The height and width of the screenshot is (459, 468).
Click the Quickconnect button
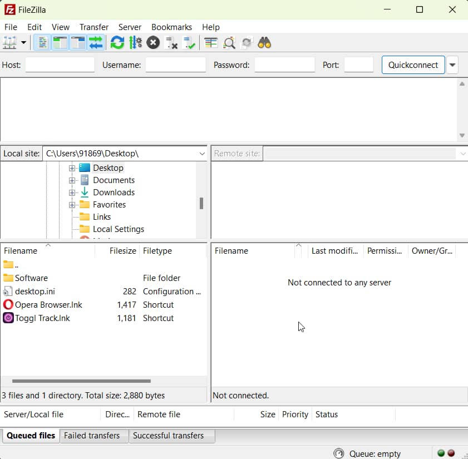[413, 65]
